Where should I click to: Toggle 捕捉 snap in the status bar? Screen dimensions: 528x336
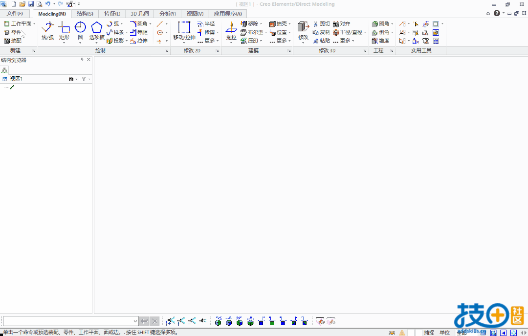click(429, 333)
